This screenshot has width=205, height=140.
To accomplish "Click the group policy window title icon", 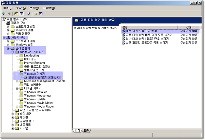I will click(3, 3).
